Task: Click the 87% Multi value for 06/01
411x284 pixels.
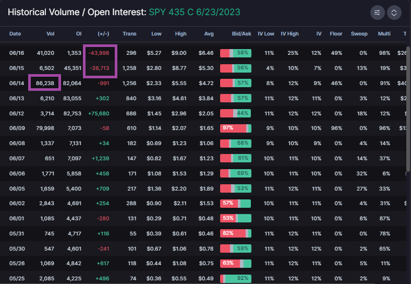Action: coord(384,218)
